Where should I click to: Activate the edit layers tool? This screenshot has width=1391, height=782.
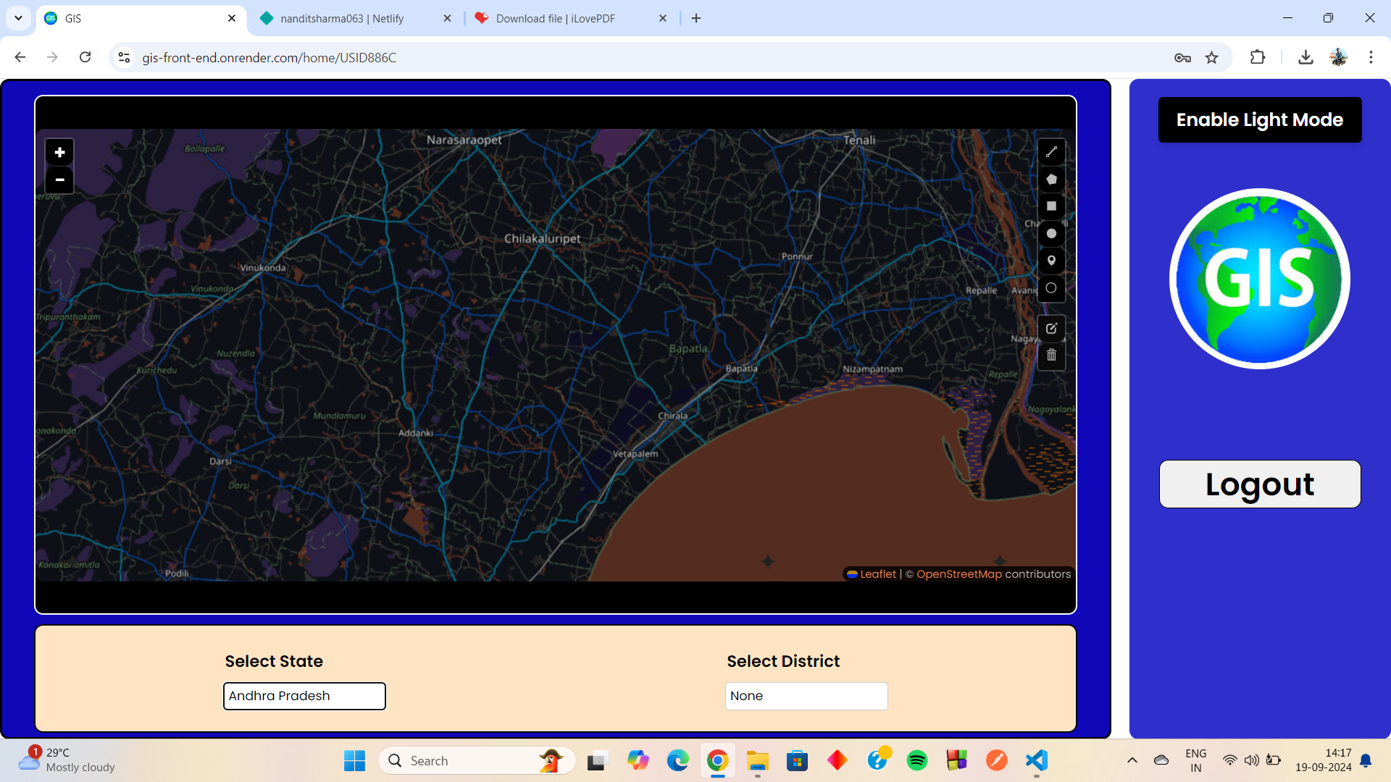[x=1051, y=329]
